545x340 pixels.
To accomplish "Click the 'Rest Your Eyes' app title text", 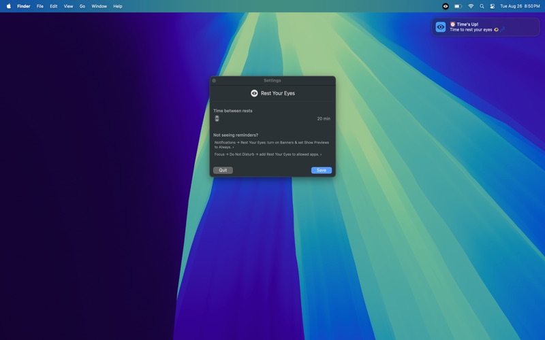I will [x=278, y=93].
